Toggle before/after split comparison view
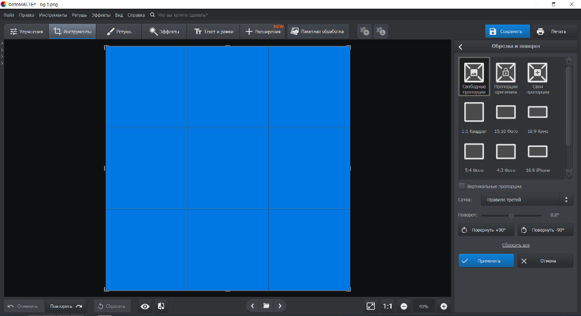This screenshot has height=316, width=581. (x=161, y=306)
